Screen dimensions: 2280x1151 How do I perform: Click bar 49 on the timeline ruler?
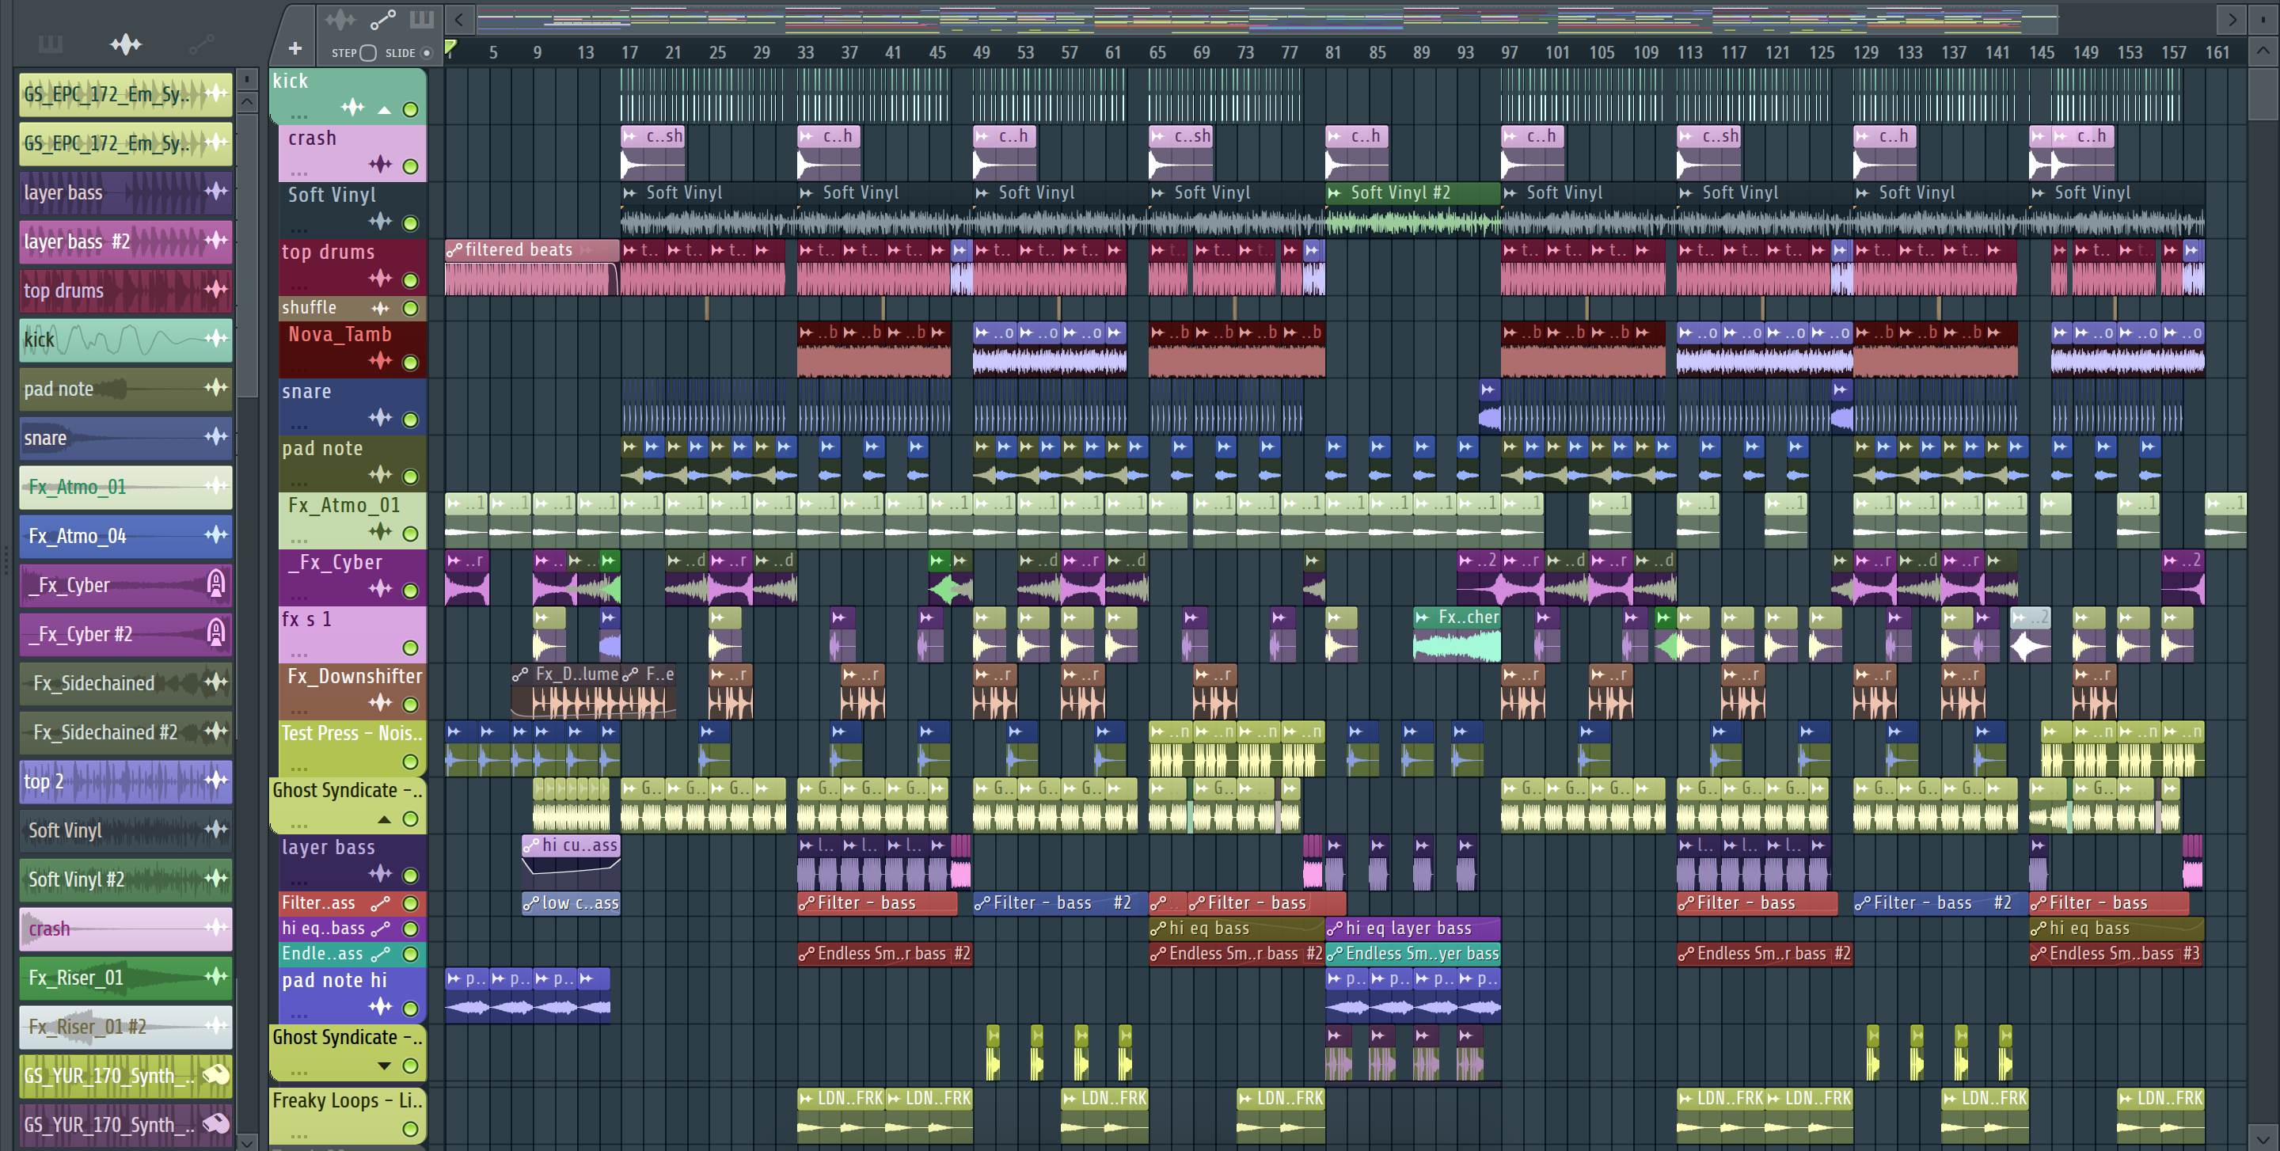click(981, 52)
